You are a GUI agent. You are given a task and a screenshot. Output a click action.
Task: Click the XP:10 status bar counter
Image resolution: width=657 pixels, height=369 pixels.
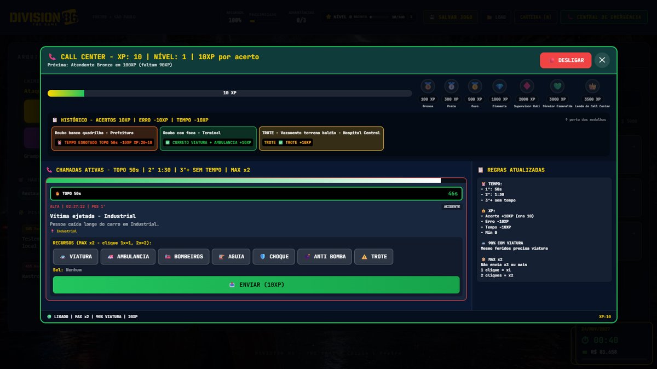coord(604,316)
